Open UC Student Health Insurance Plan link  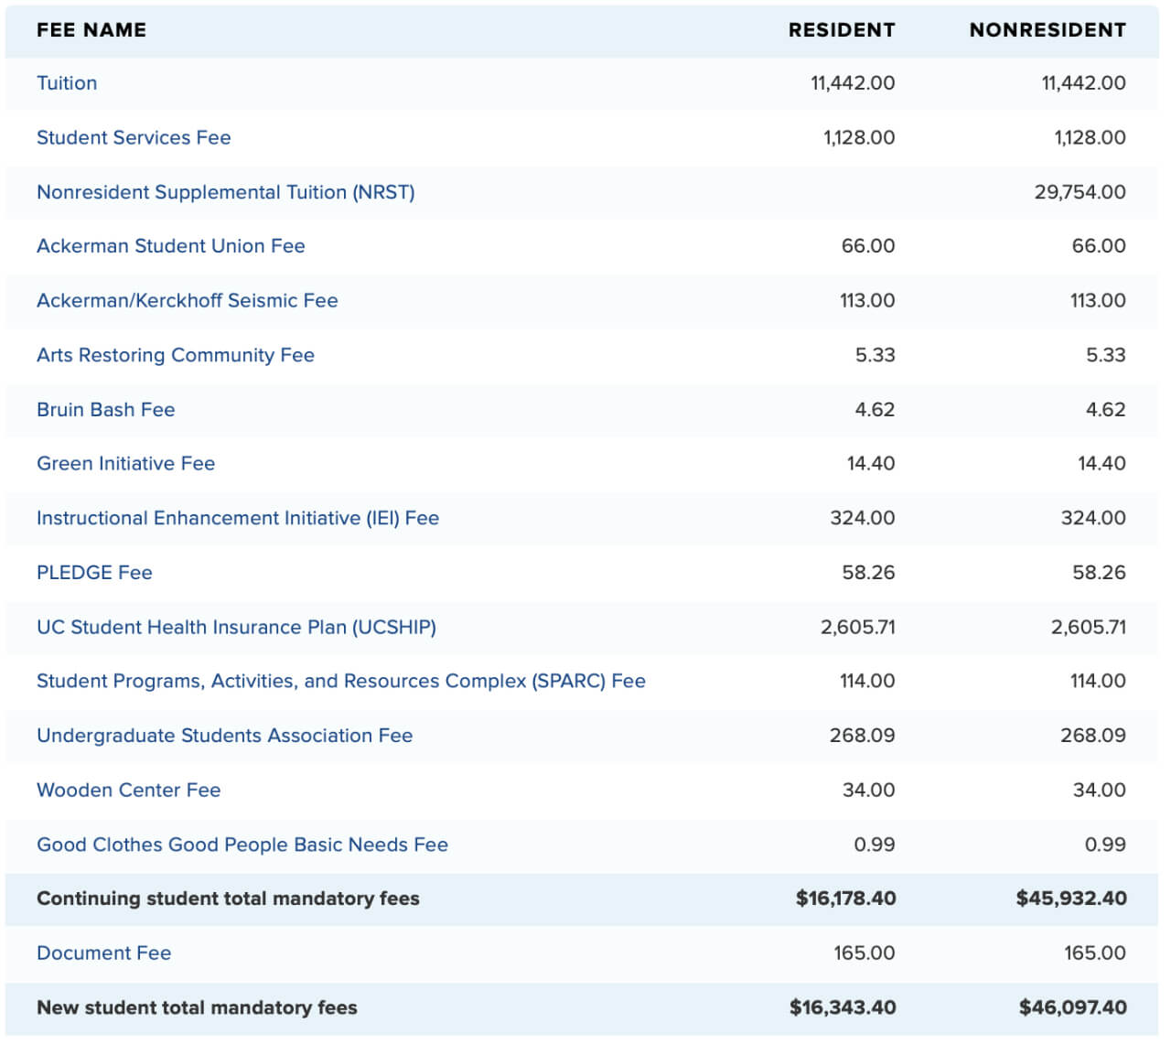click(x=237, y=627)
